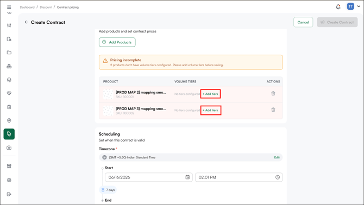Screen dimensions: 364x205
Task: Click the 'SKU: 100002' text
Action: 125,113
